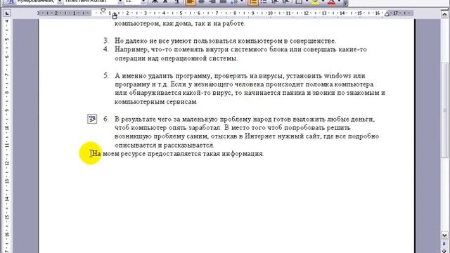Screen dimensions: 450x253
Task: Click the 10 cm mark on the horizontal ruler
Action: 270,13
